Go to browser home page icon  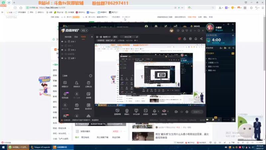(21, 8)
